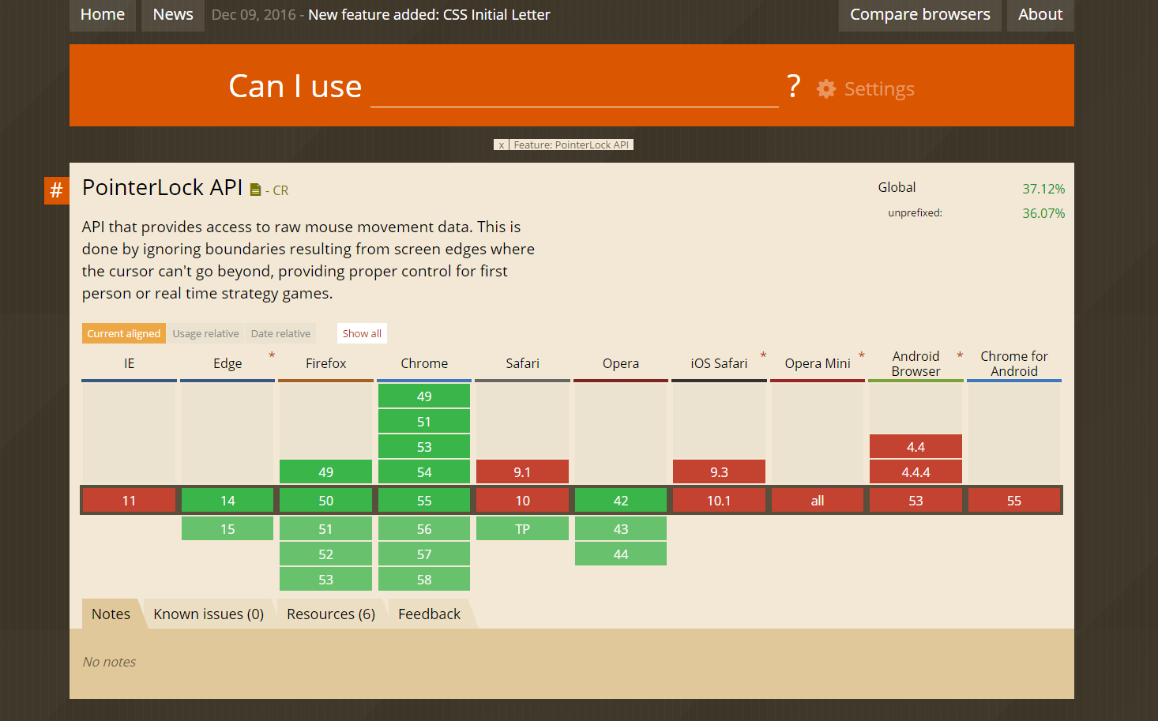
Task: Select the Opera 44 cell
Action: coord(621,554)
